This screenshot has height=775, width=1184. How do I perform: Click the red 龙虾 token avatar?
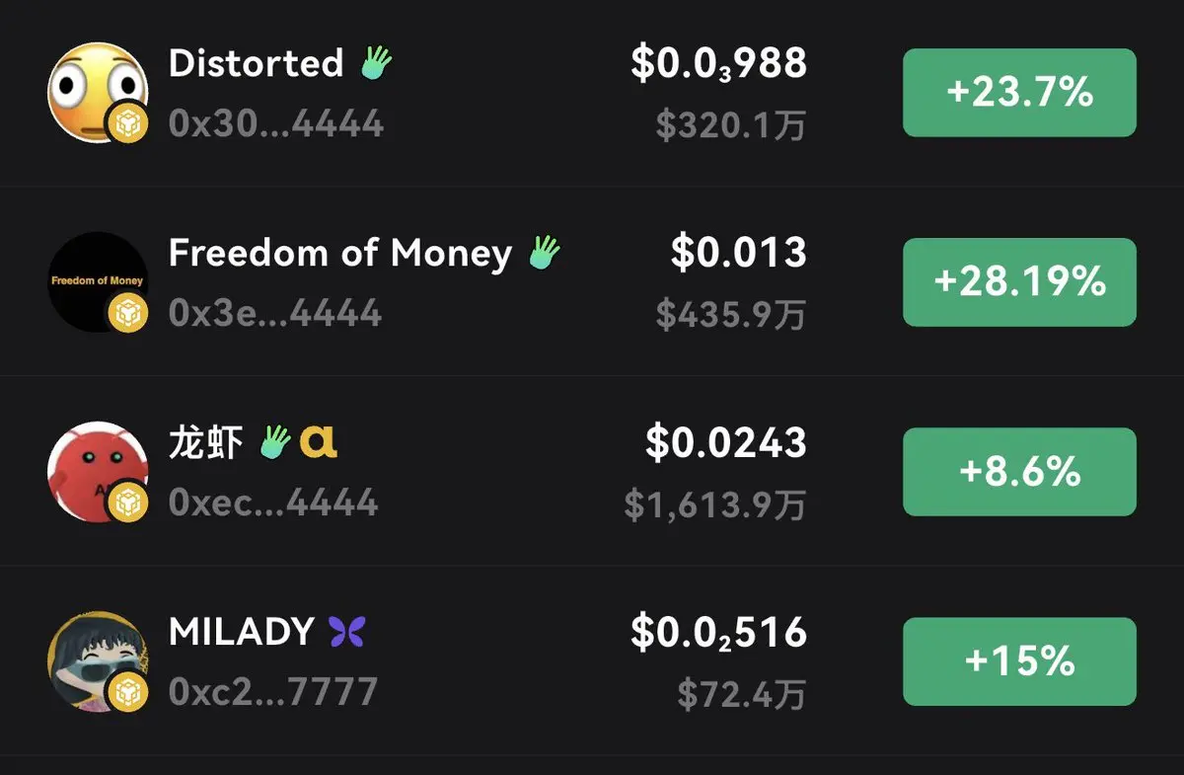(x=97, y=471)
